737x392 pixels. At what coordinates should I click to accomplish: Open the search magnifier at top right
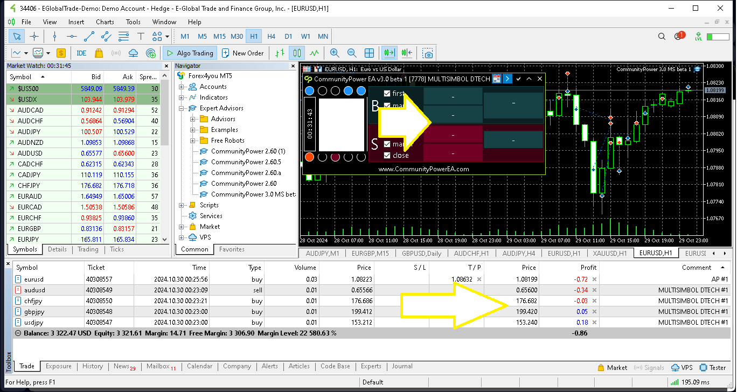(x=662, y=37)
